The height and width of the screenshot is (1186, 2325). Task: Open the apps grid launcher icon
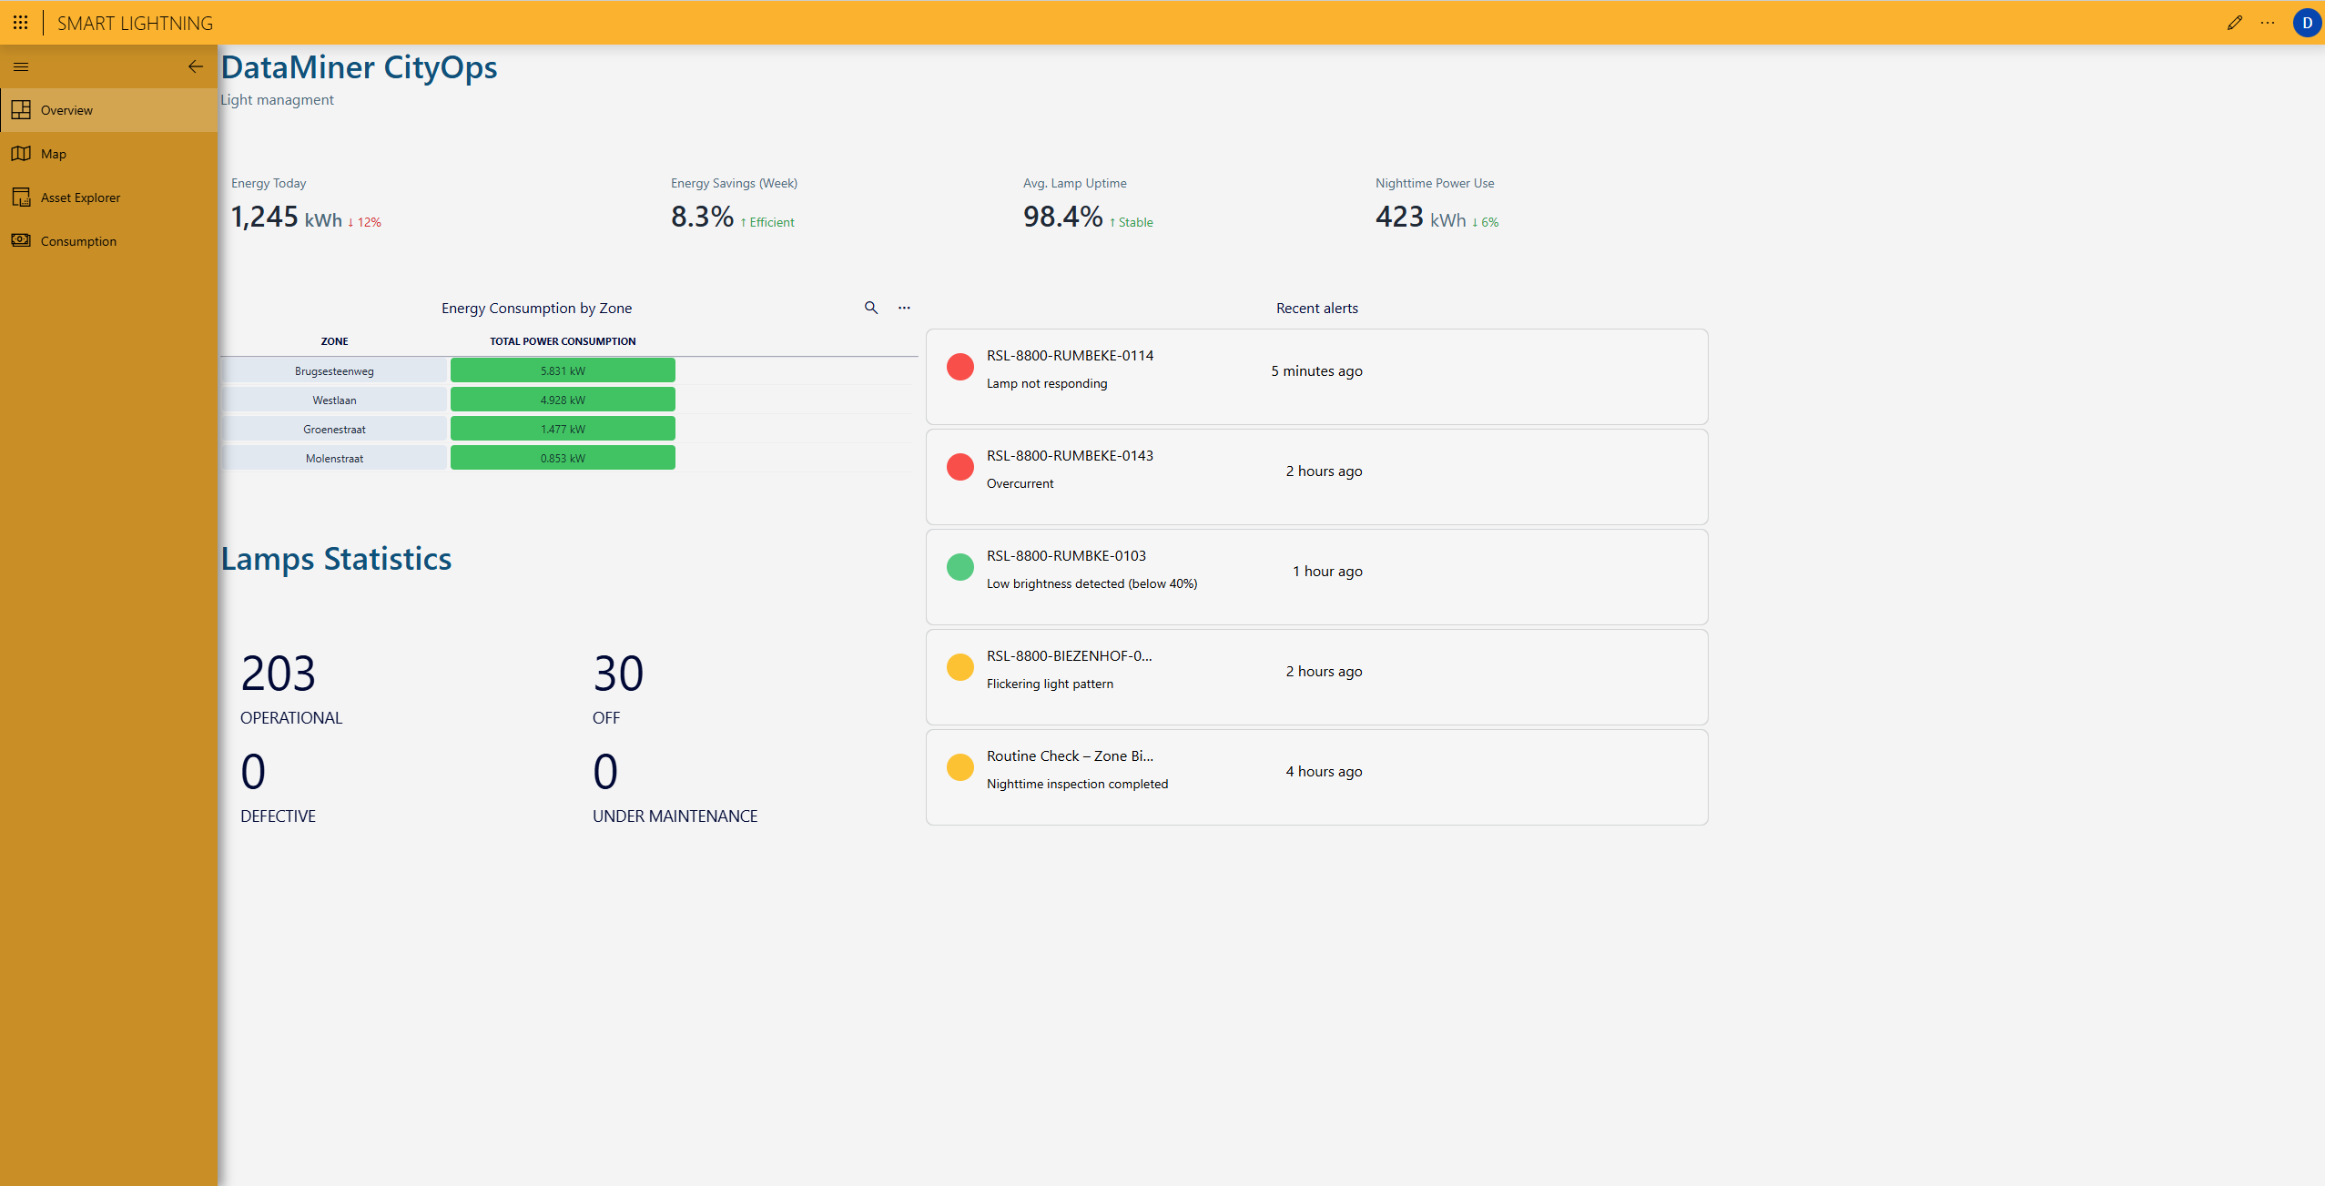(20, 23)
